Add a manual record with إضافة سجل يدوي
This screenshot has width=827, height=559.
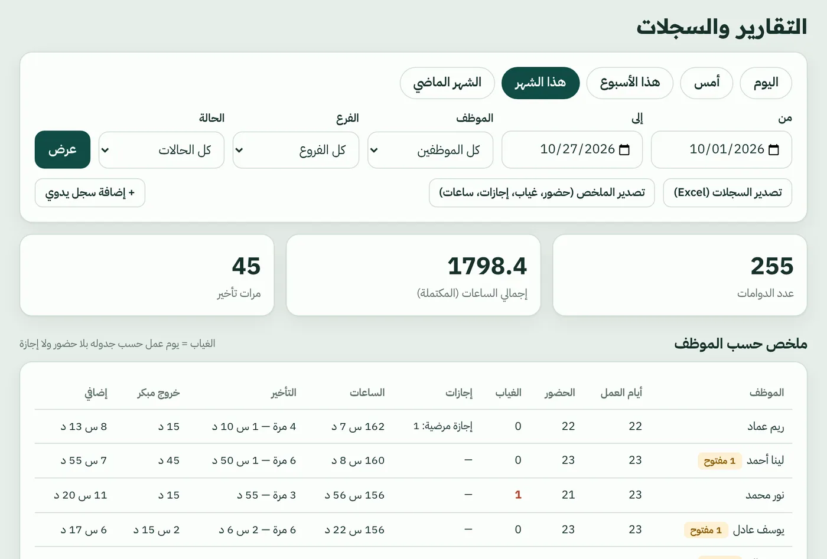(90, 193)
